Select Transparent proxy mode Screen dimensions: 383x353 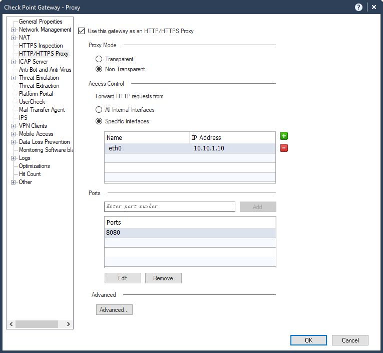[x=99, y=59]
